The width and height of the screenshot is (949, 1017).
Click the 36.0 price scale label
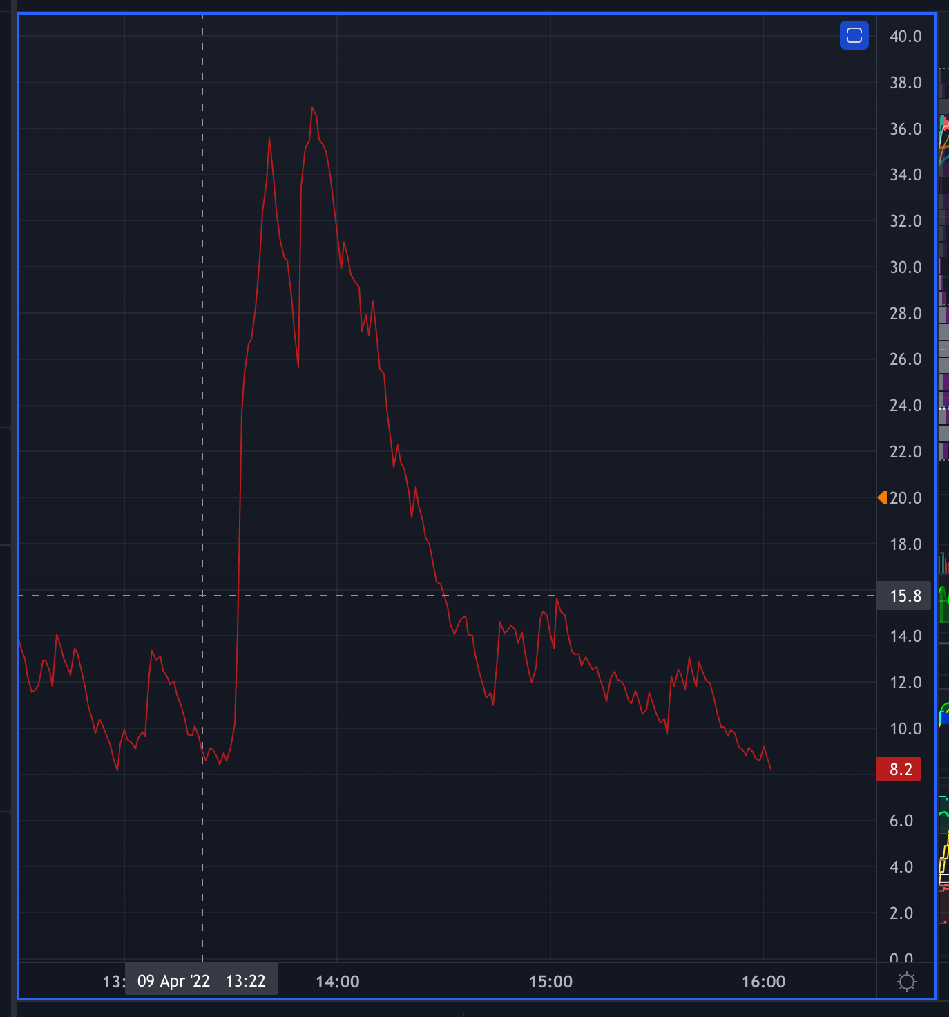click(905, 129)
